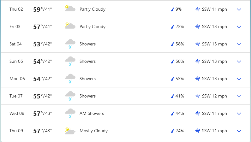The width and height of the screenshot is (251, 142).
Task: Click the Showers cloud icon for Sat 04
Action: tap(70, 44)
